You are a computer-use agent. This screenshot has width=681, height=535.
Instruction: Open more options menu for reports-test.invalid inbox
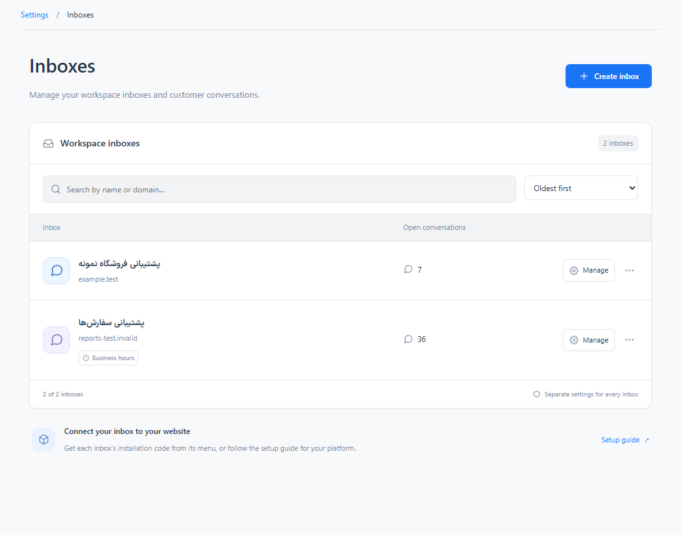[629, 340]
